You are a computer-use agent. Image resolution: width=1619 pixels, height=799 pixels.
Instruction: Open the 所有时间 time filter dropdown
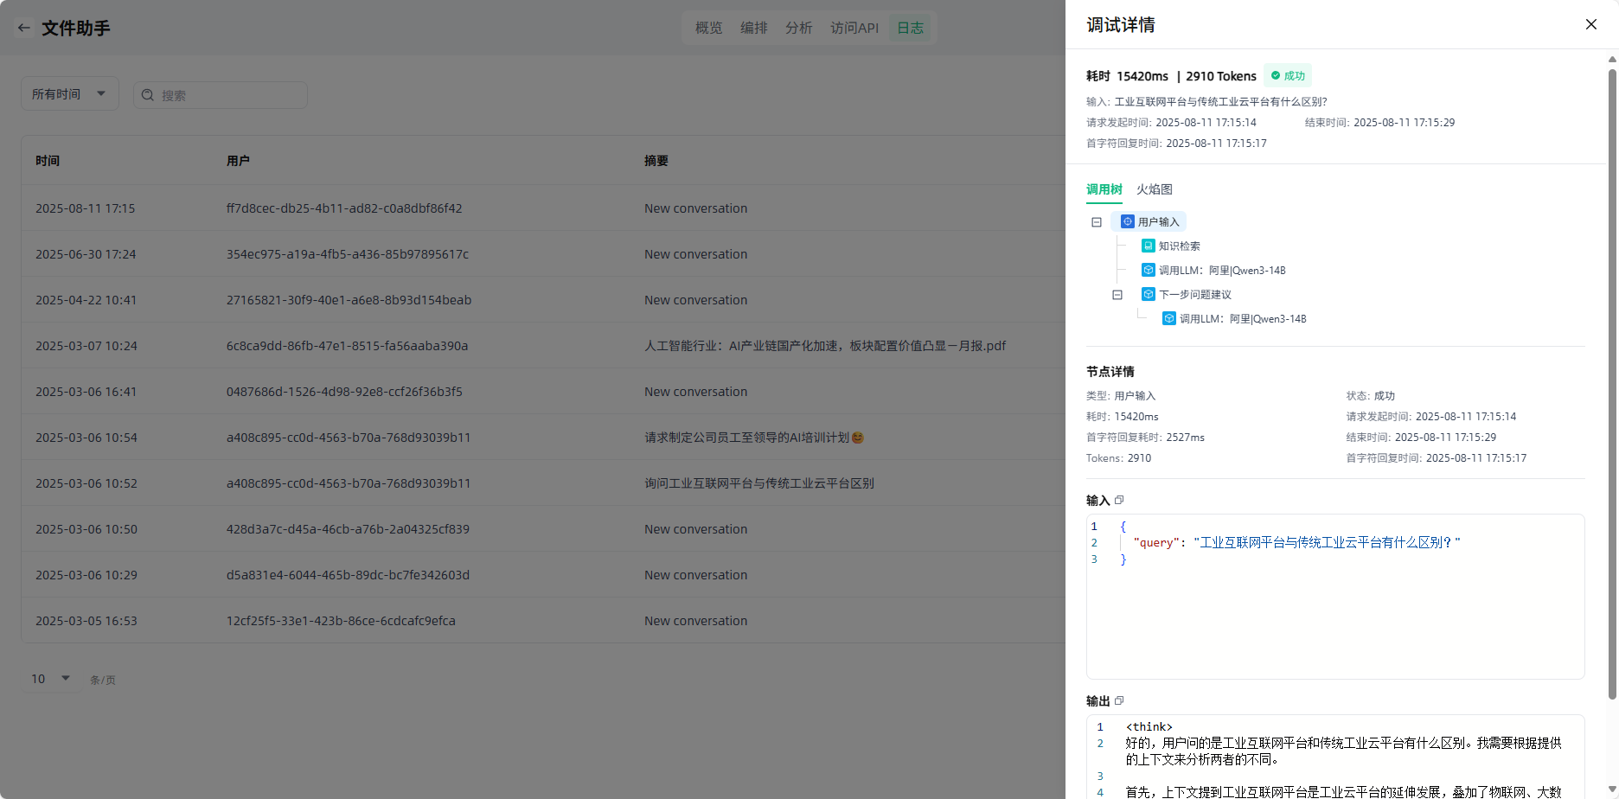click(x=69, y=93)
